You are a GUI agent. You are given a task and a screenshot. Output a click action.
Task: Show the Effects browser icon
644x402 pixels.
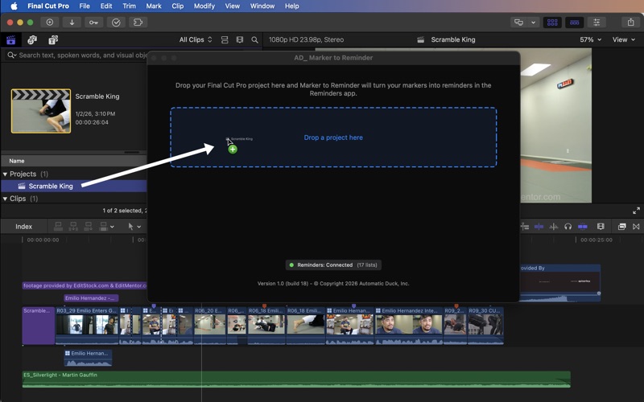tap(621, 227)
